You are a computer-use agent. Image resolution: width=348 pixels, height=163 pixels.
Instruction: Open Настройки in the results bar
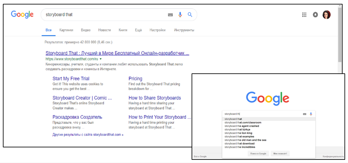point(158,30)
